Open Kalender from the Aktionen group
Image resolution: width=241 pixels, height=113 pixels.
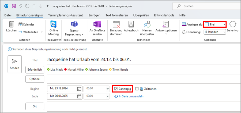(x=27, y=24)
